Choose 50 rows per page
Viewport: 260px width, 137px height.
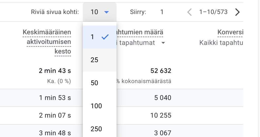tap(94, 83)
